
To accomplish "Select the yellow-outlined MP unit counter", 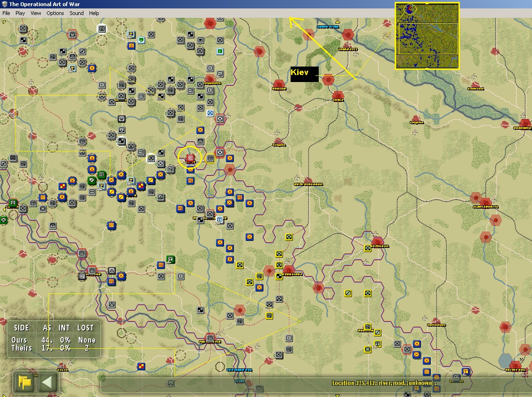I will 210,158.
